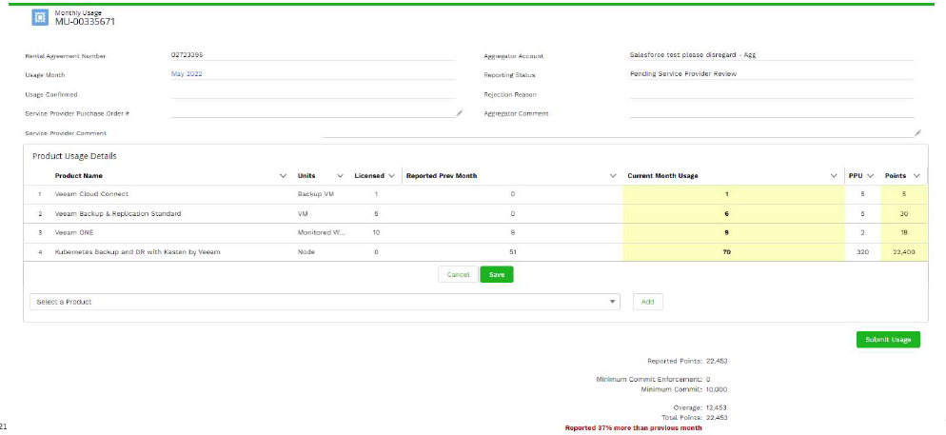Click the Aggregator Account value text
The width and height of the screenshot is (946, 435).
tap(693, 55)
